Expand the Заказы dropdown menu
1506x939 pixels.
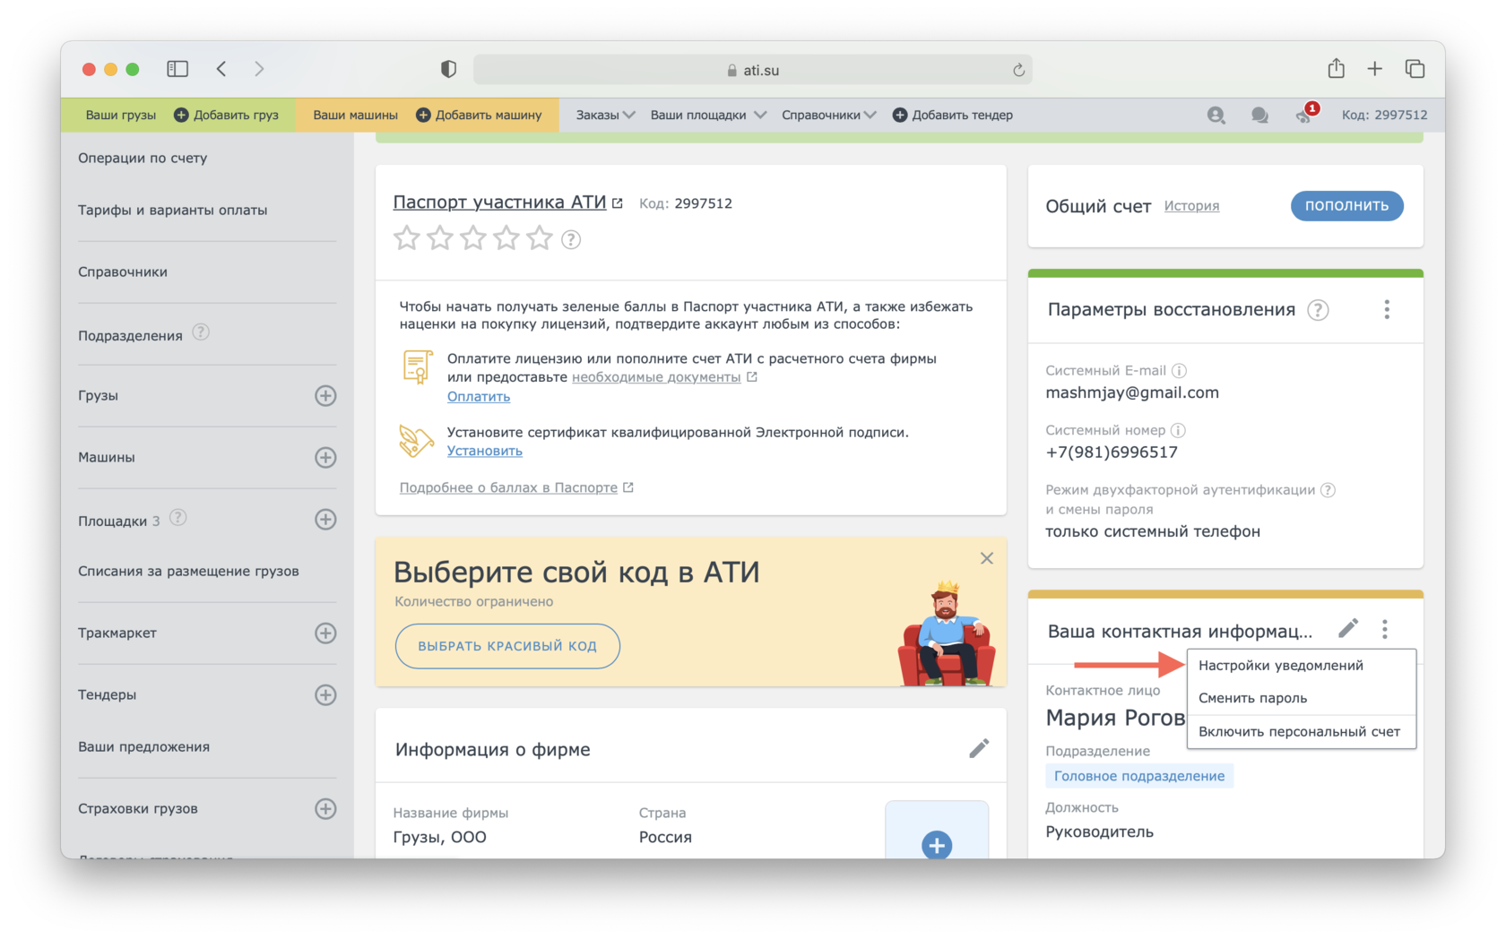[x=605, y=115]
